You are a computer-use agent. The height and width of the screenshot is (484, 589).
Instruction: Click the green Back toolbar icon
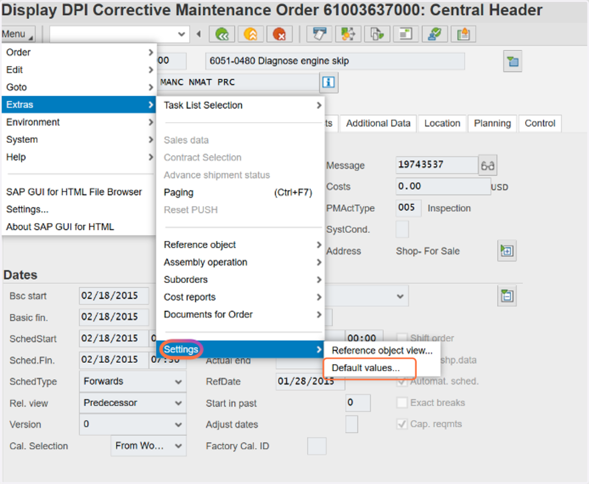tap(222, 34)
